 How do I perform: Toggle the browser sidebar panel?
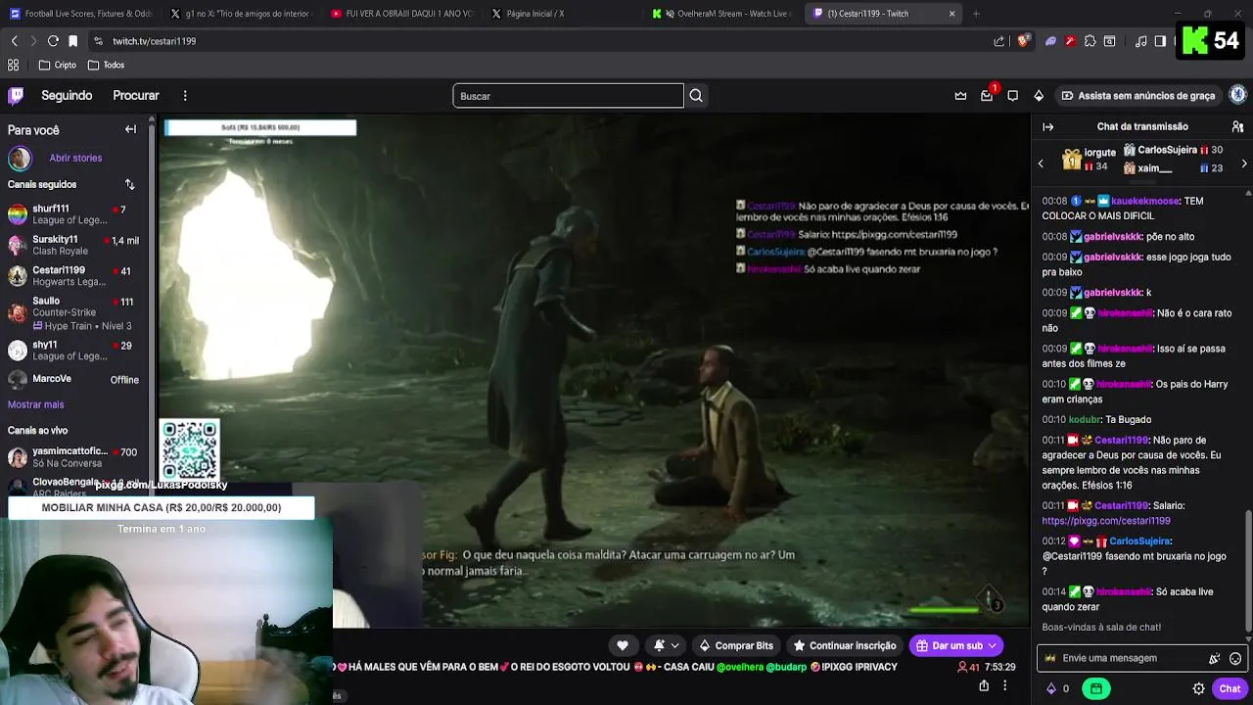[x=1160, y=41]
